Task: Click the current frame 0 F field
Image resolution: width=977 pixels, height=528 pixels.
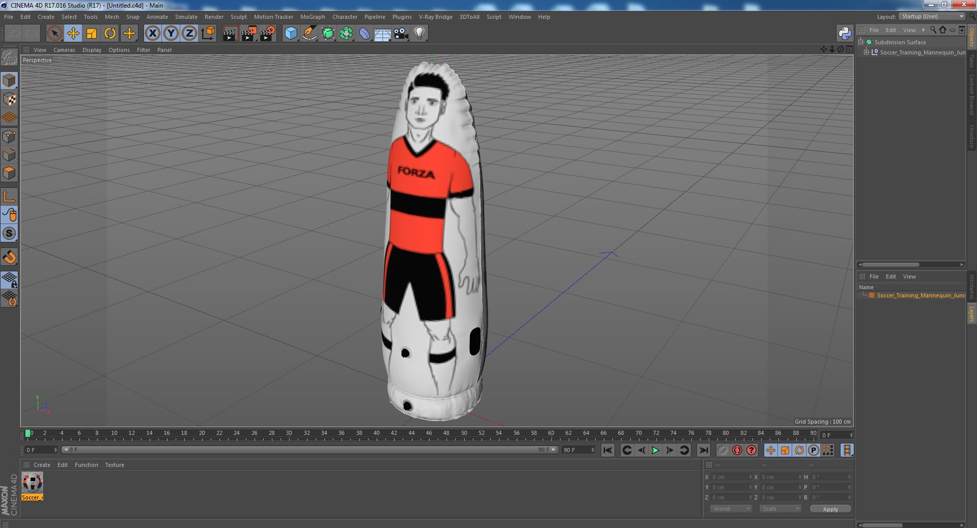Action: pos(41,450)
